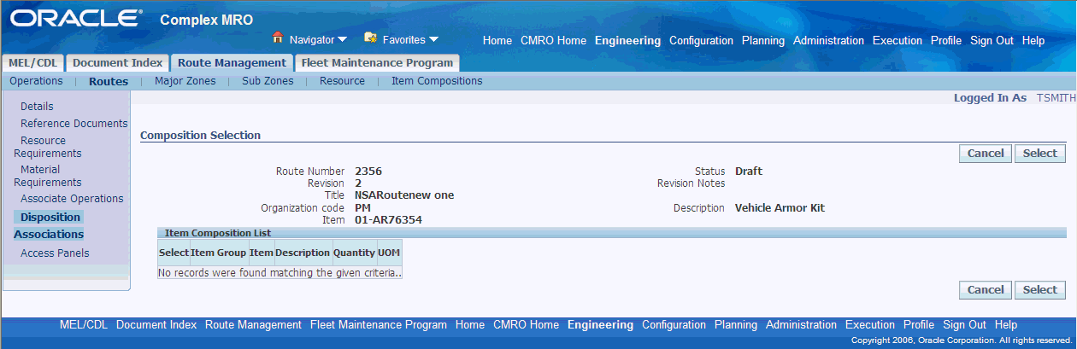Image resolution: width=1077 pixels, height=349 pixels.
Task: Click route number value 2356
Action: pyautogui.click(x=368, y=172)
